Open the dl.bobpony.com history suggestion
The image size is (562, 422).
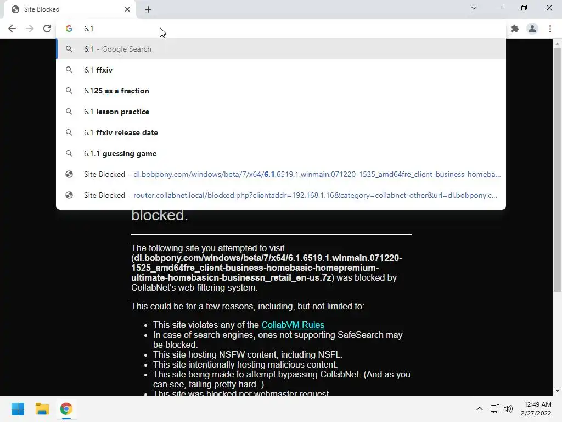[x=281, y=174]
